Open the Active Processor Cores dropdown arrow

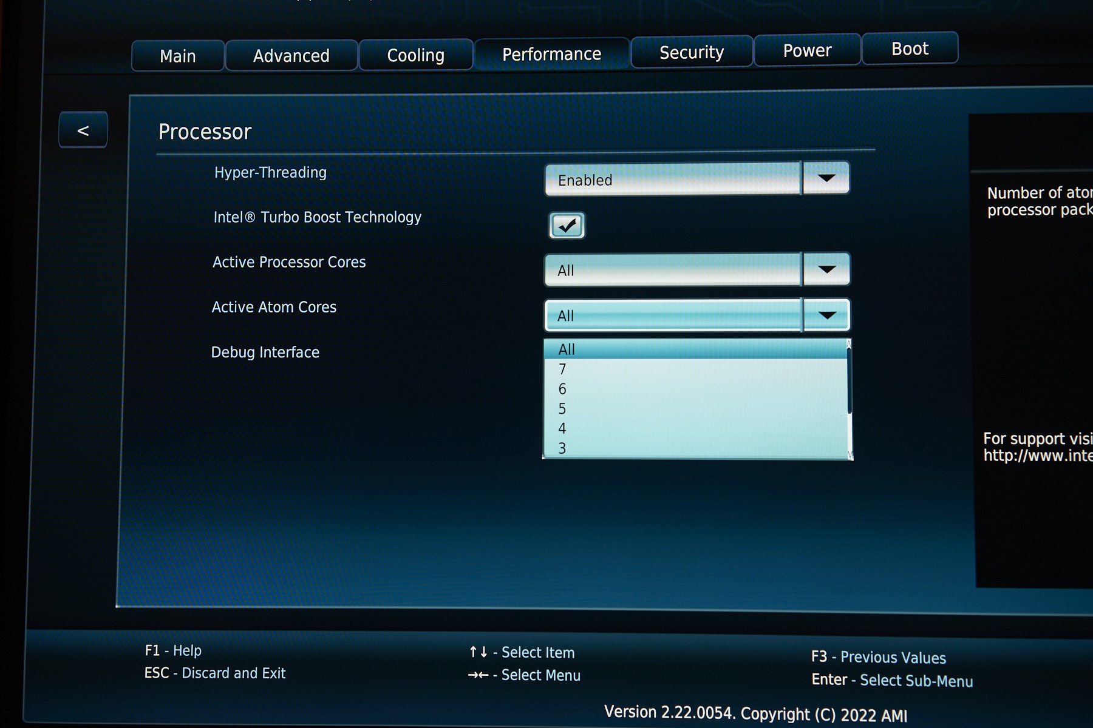(826, 269)
